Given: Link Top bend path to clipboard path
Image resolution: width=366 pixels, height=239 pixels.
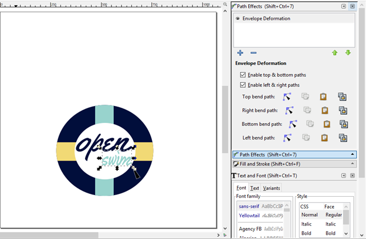Looking at the screenshot, I should pyautogui.click(x=342, y=97).
